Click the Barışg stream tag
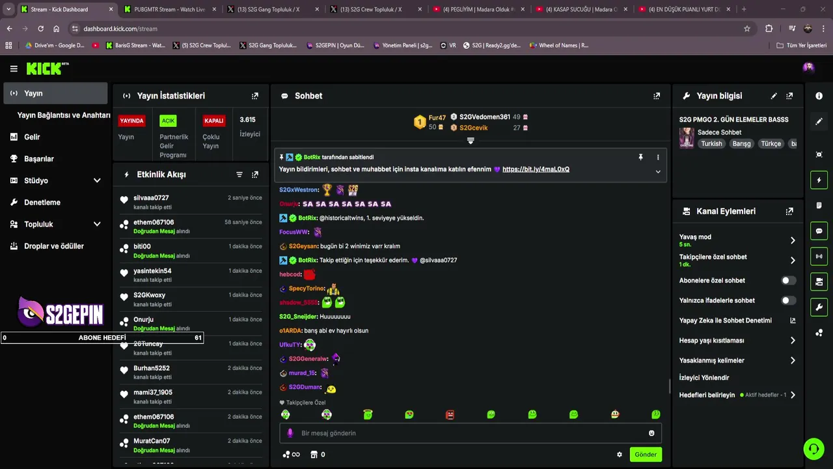The image size is (833, 469). (x=741, y=144)
